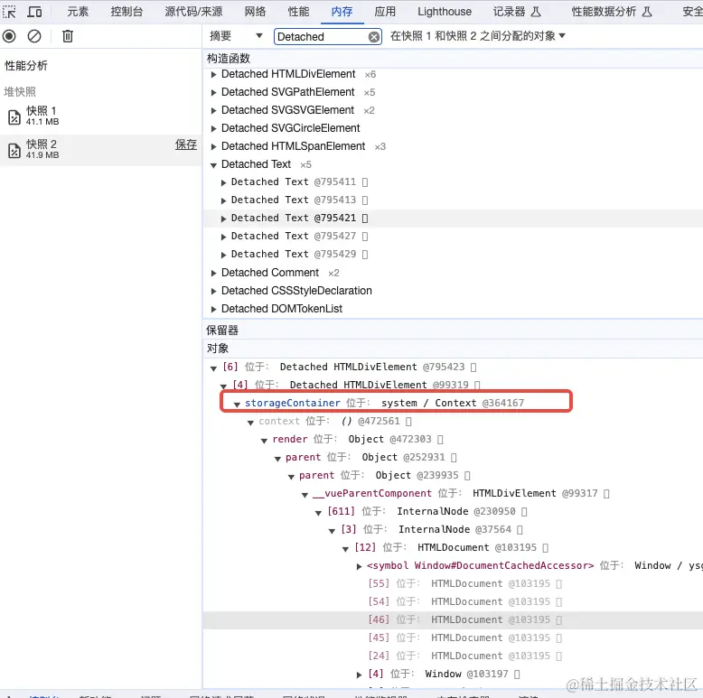Select the render 位于 Object @472303 row
This screenshot has height=698, width=703.
click(x=453, y=440)
